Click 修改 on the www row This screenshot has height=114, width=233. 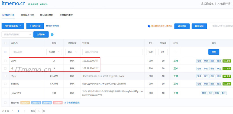click(206, 61)
